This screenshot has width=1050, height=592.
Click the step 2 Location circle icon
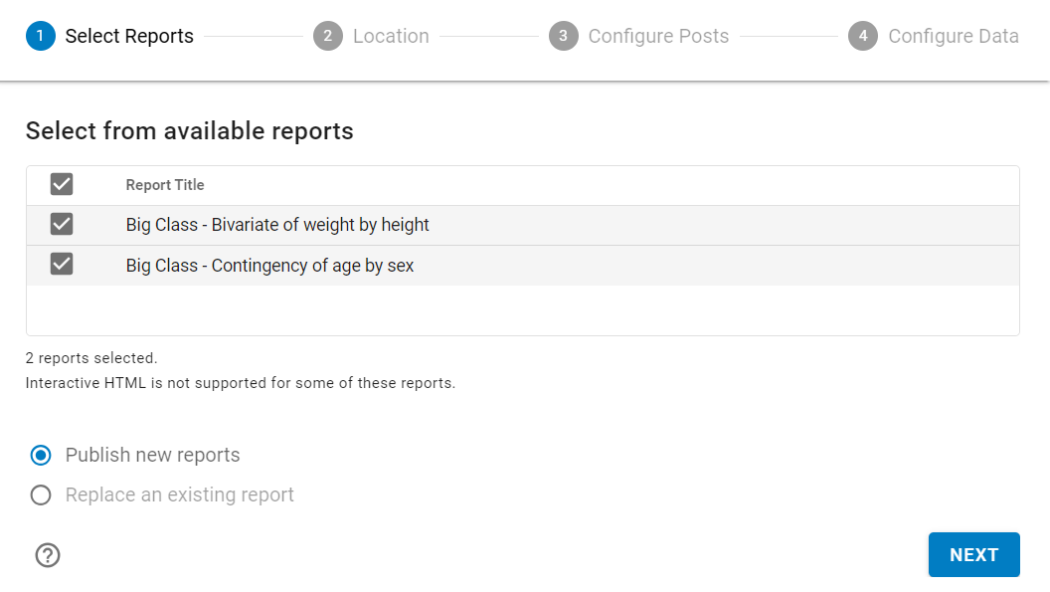click(x=328, y=35)
